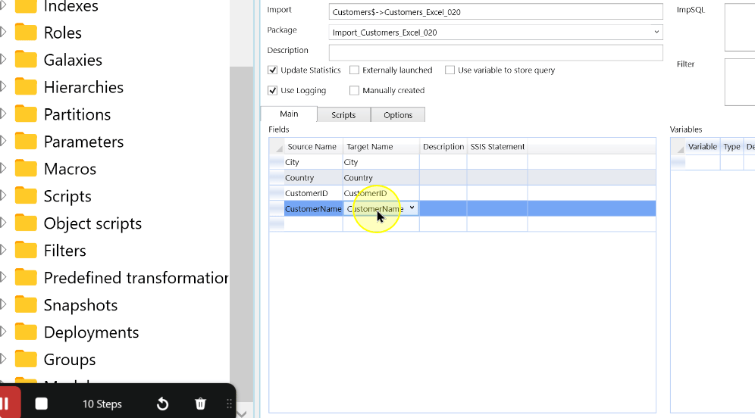Click the Description input field
This screenshot has height=418, width=755.
[x=496, y=52]
